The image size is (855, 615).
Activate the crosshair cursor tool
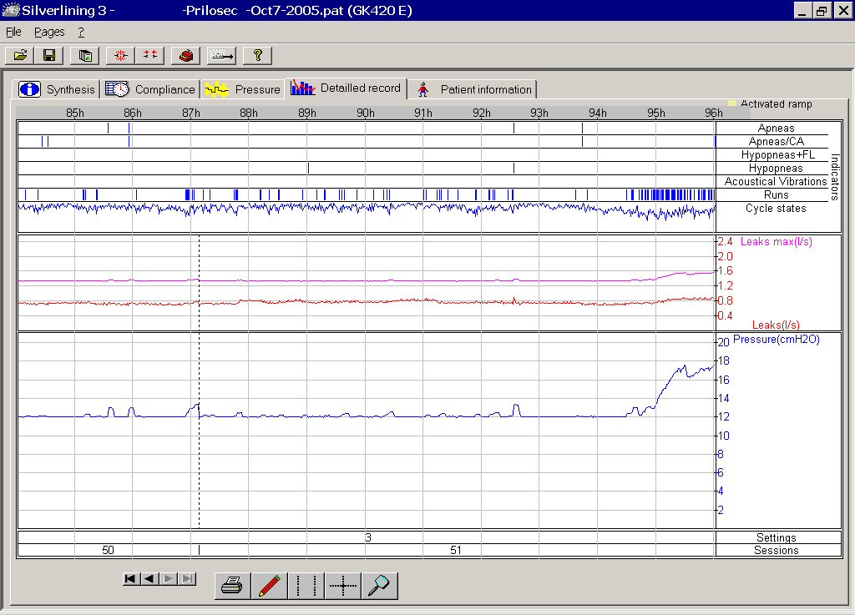342,586
